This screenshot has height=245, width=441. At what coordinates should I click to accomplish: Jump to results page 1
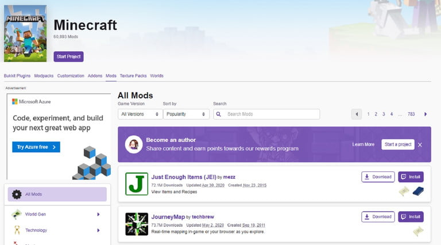(x=368, y=114)
